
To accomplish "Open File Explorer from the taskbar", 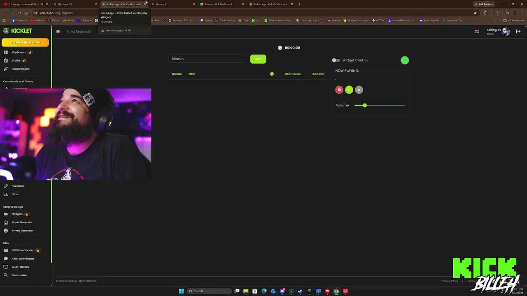I will 246,291.
